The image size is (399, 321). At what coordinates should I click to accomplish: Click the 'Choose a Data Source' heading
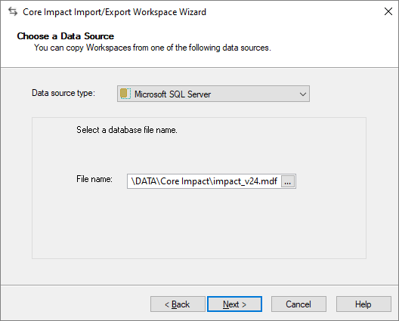66,36
